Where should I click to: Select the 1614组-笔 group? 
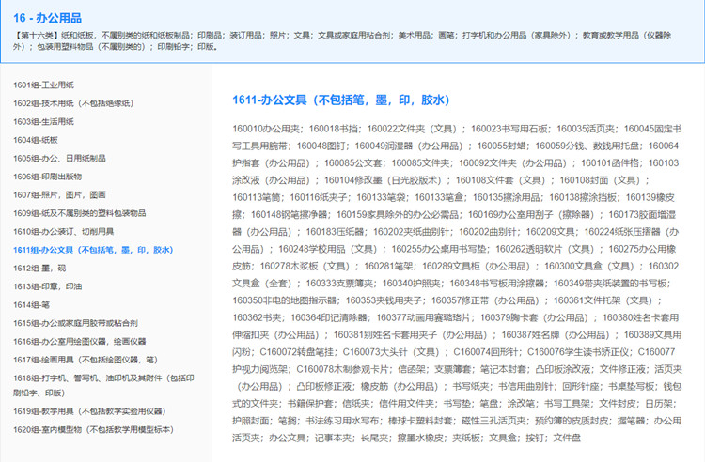33,305
